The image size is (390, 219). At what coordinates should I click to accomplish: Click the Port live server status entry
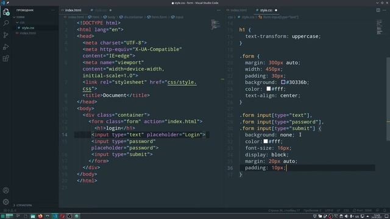[x=363, y=210]
